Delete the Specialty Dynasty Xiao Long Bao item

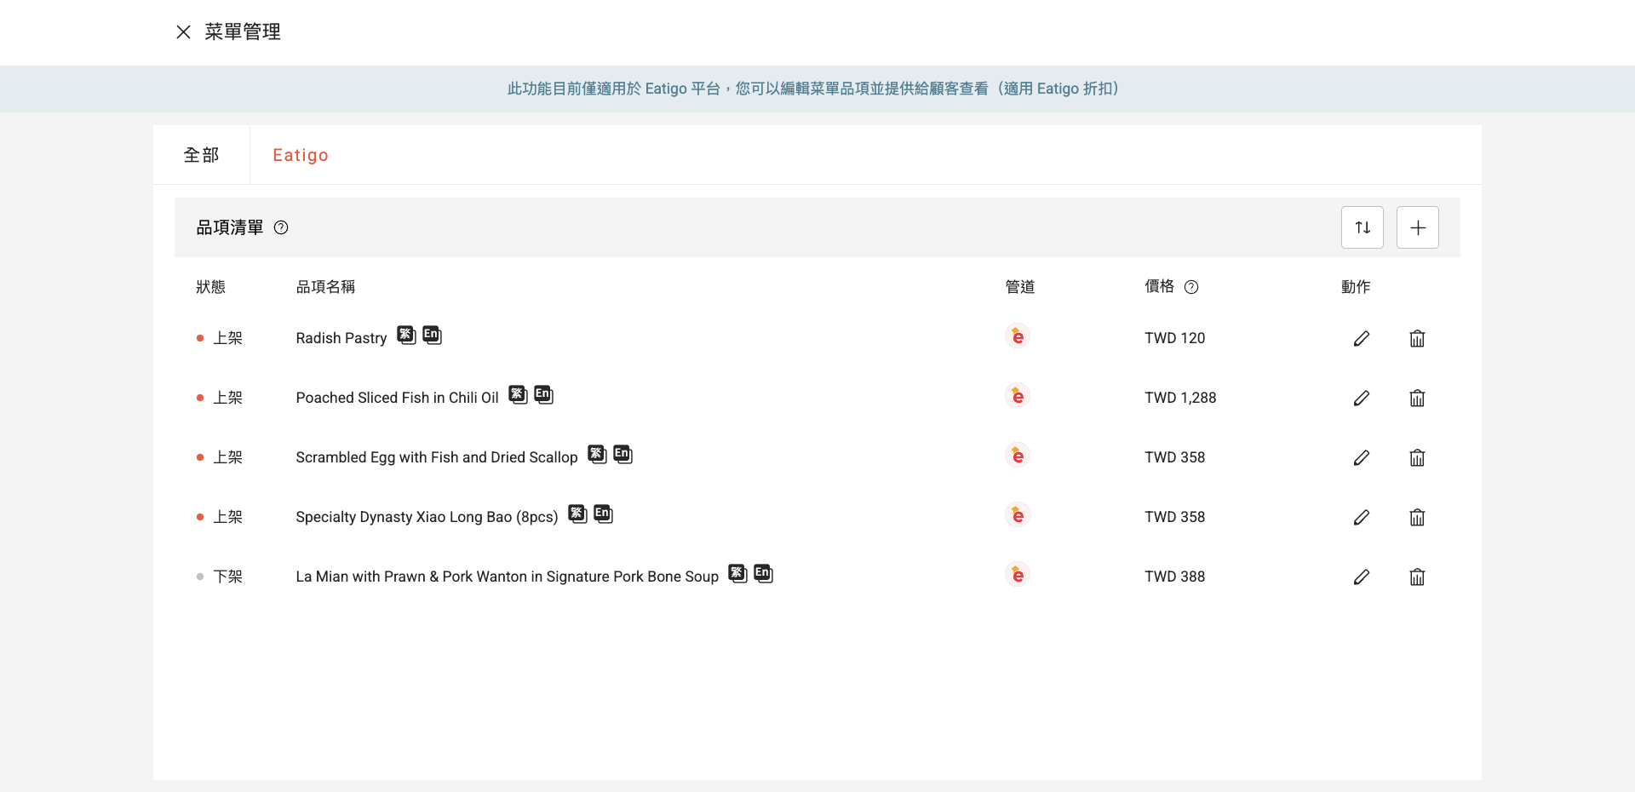point(1417,517)
